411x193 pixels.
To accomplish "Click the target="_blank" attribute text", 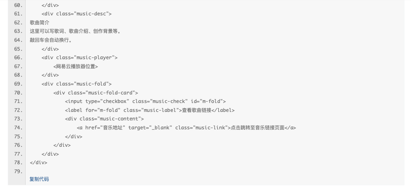I will pyautogui.click(x=150, y=128).
